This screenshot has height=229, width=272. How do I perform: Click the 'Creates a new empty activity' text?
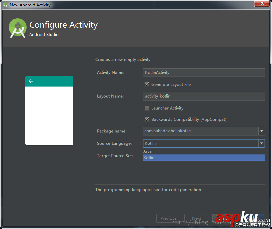point(123,60)
